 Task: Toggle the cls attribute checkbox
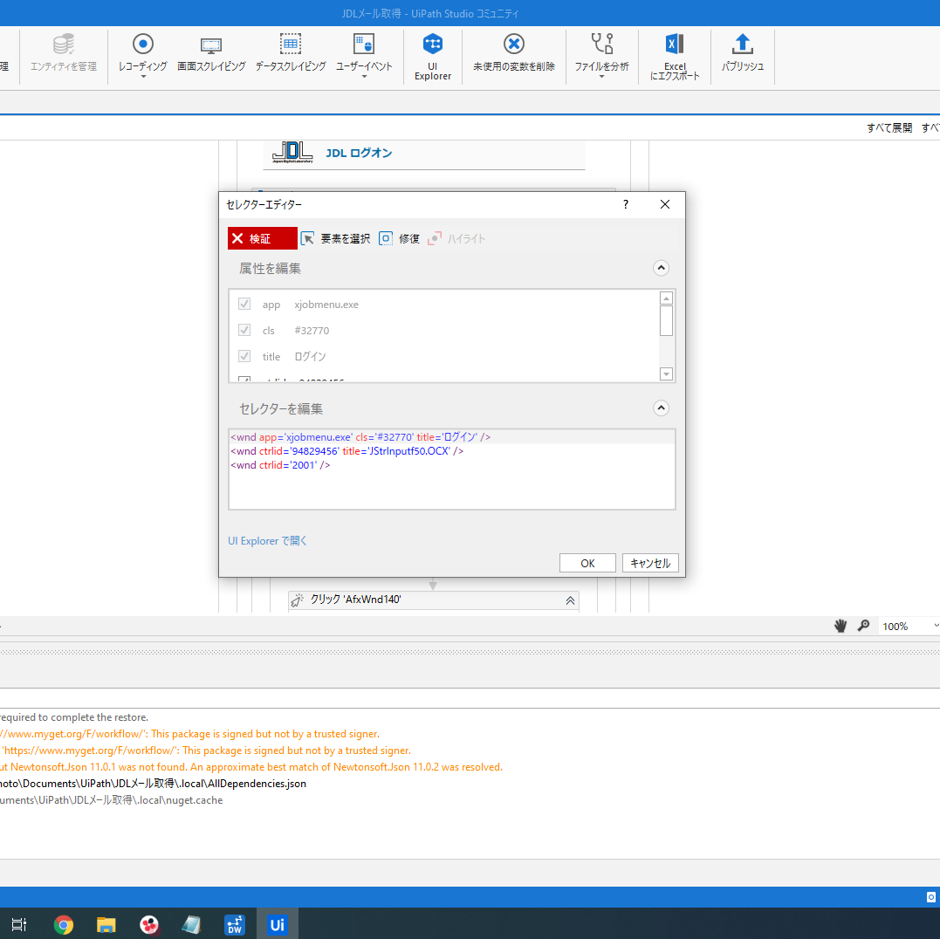[244, 330]
